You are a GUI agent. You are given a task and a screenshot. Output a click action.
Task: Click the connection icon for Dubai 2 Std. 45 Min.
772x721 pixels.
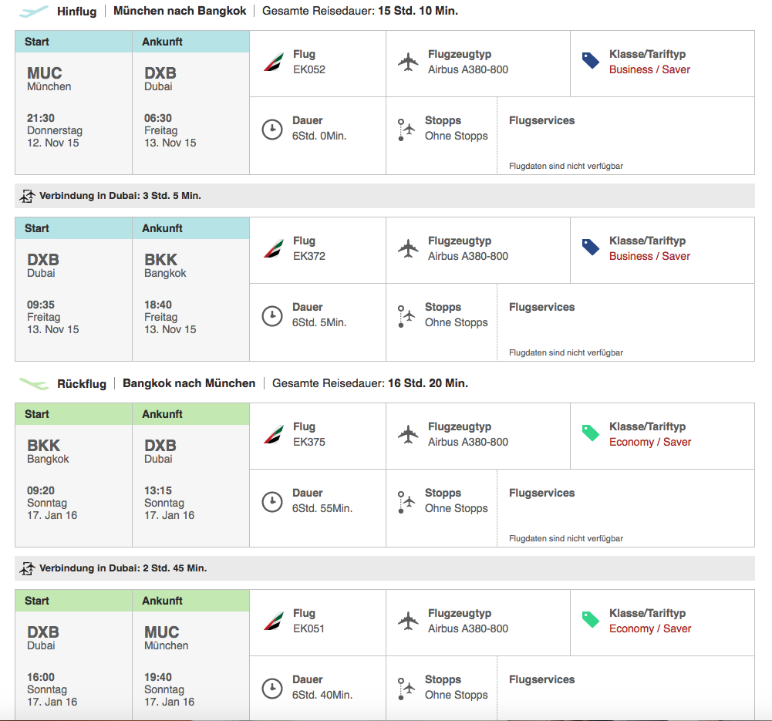[x=27, y=568]
